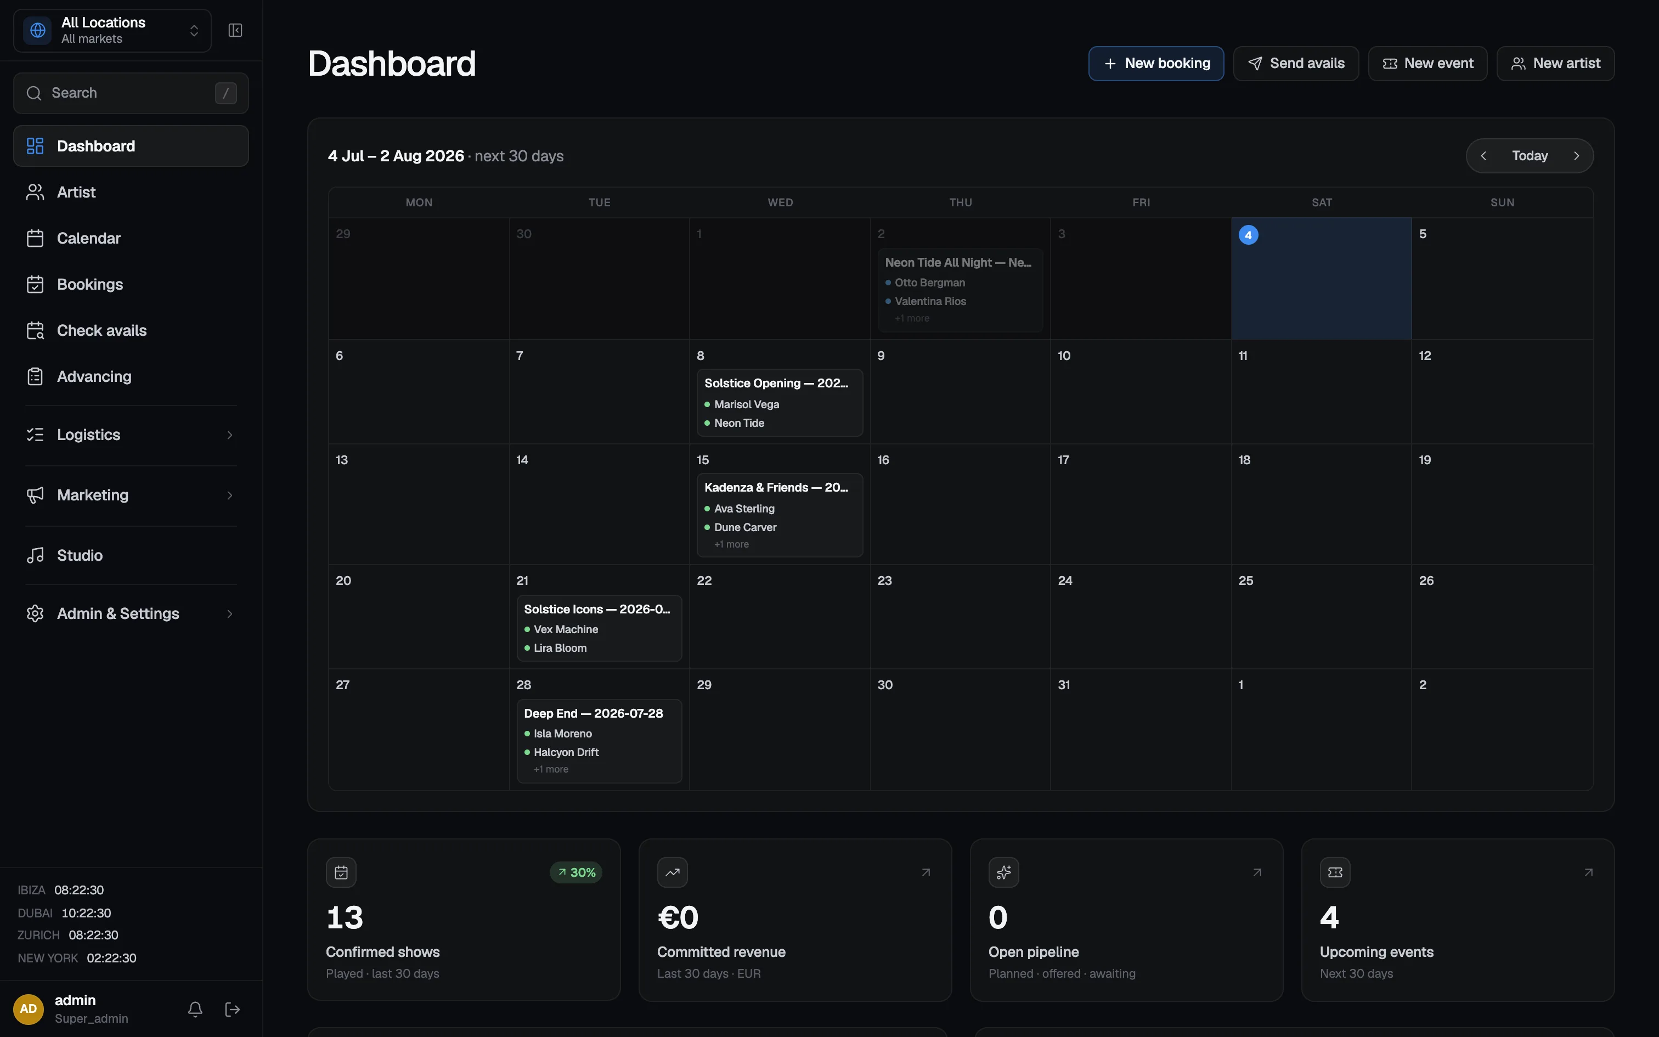Click Upcoming events ticket icon

coord(1335,872)
